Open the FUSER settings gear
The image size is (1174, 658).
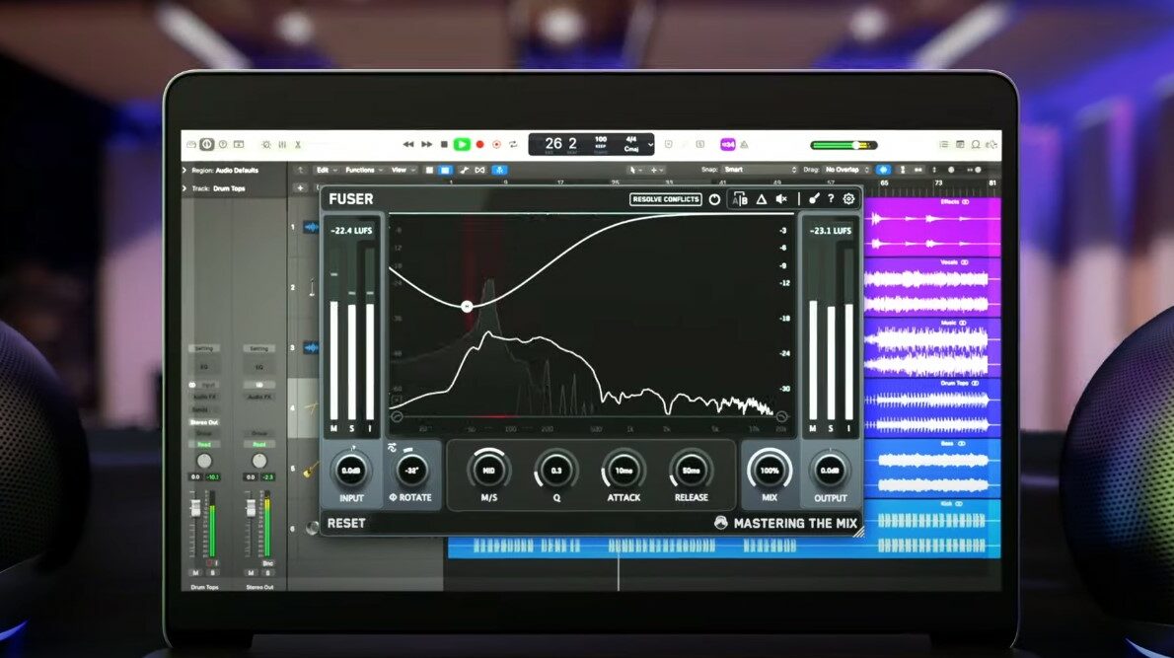(x=848, y=199)
